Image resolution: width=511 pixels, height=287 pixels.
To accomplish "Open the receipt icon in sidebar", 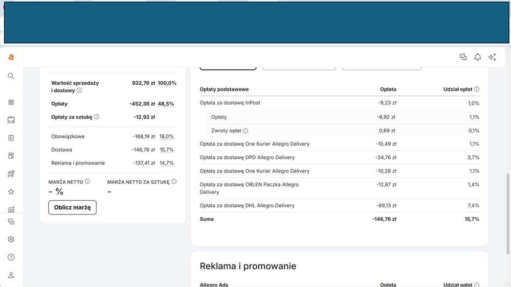I will (x=11, y=156).
